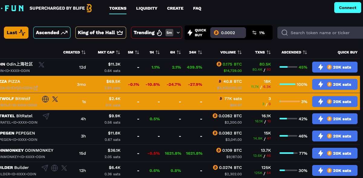The width and height of the screenshot is (363, 178).
Task: Click the Connect wallet button
Action: pyautogui.click(x=348, y=8)
